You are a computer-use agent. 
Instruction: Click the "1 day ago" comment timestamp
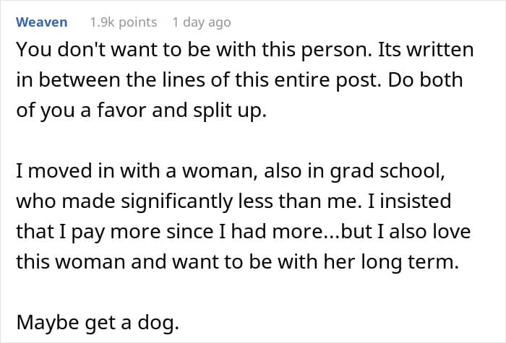coord(202,22)
